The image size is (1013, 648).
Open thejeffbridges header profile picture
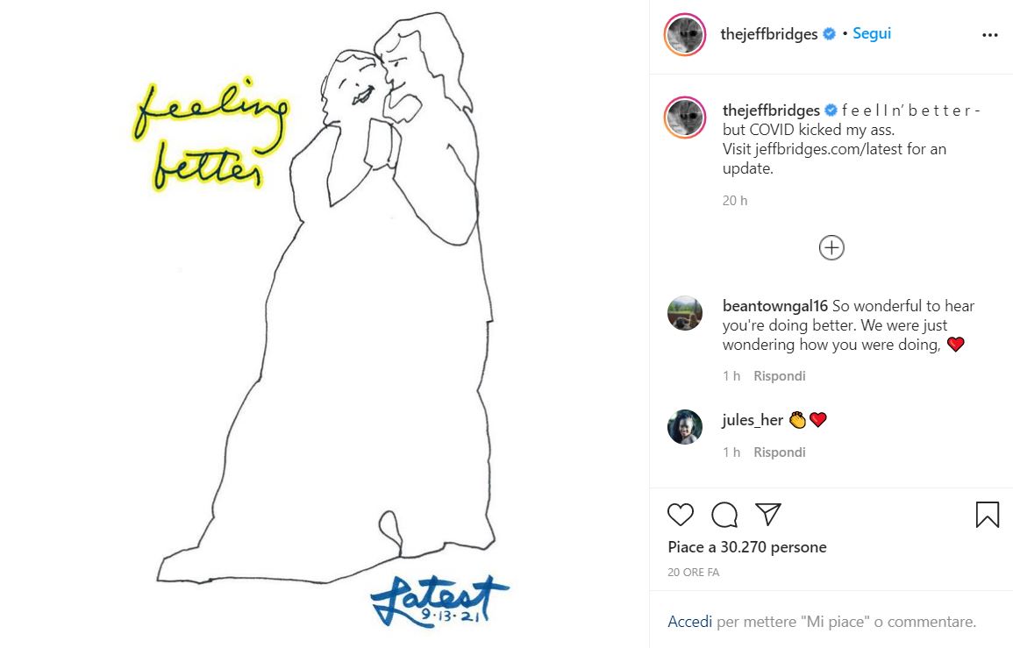point(685,34)
